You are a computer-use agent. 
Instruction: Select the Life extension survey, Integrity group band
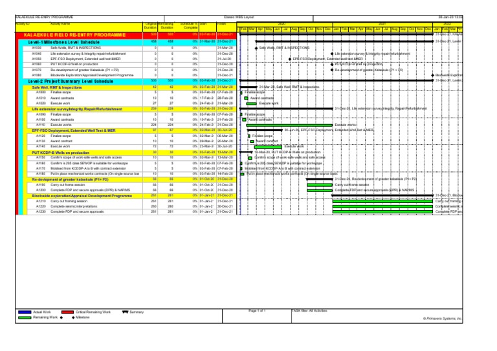(129, 109)
